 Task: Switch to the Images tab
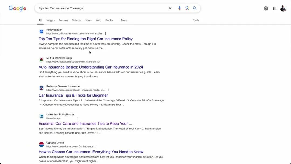pos(50,20)
